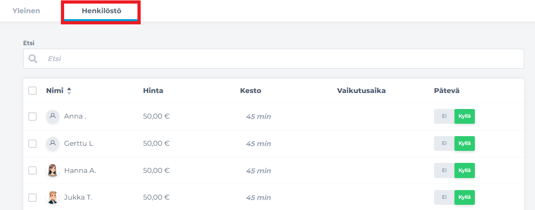Check the box for Anna
This screenshot has height=210, width=535.
coord(32,117)
